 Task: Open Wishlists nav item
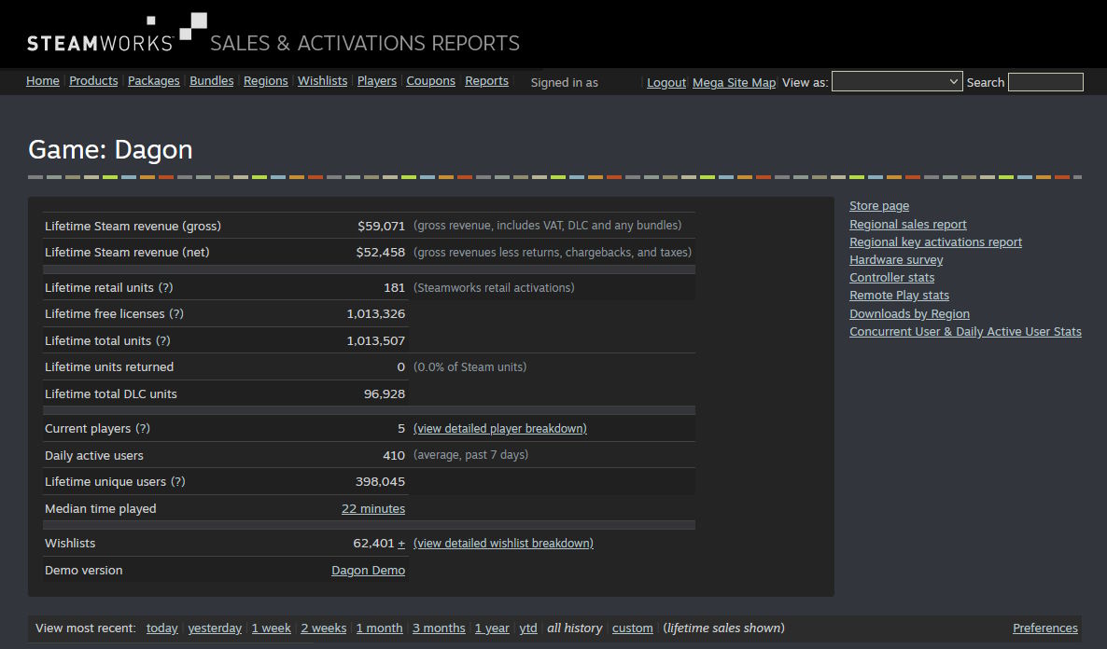[x=322, y=80]
